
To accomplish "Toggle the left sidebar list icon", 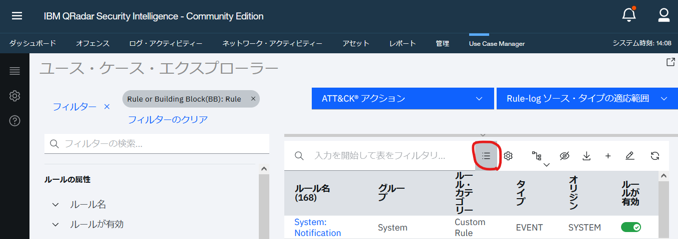I will (x=14, y=71).
